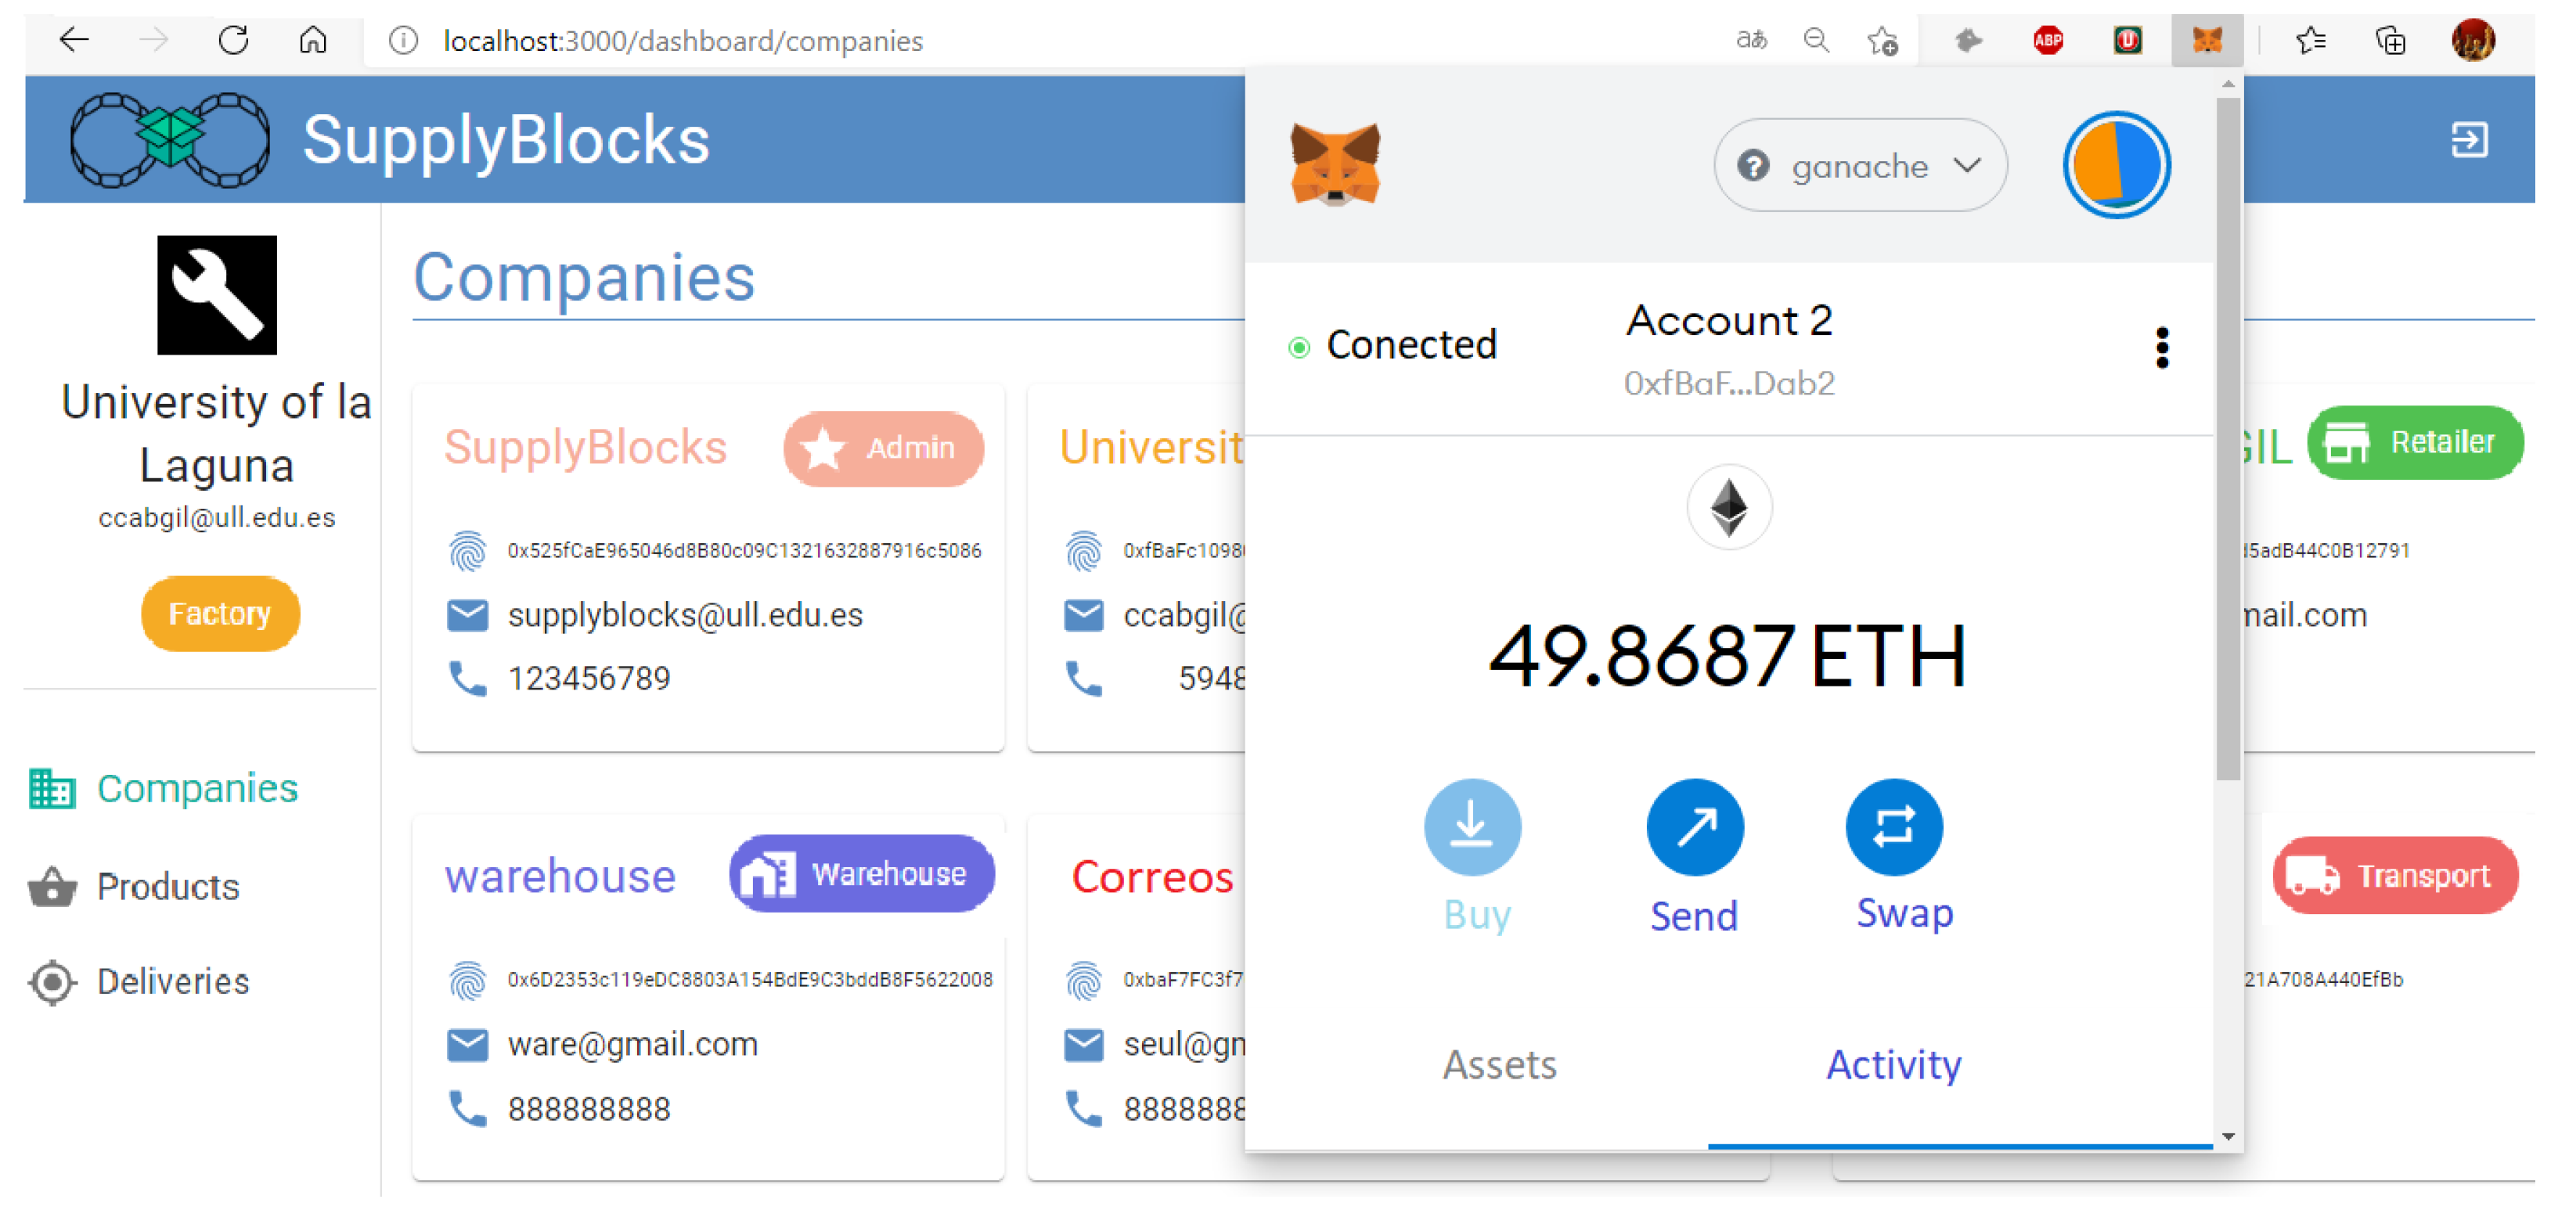Go to Deliveries in sidebar
This screenshot has width=2576, height=1210.
point(172,981)
